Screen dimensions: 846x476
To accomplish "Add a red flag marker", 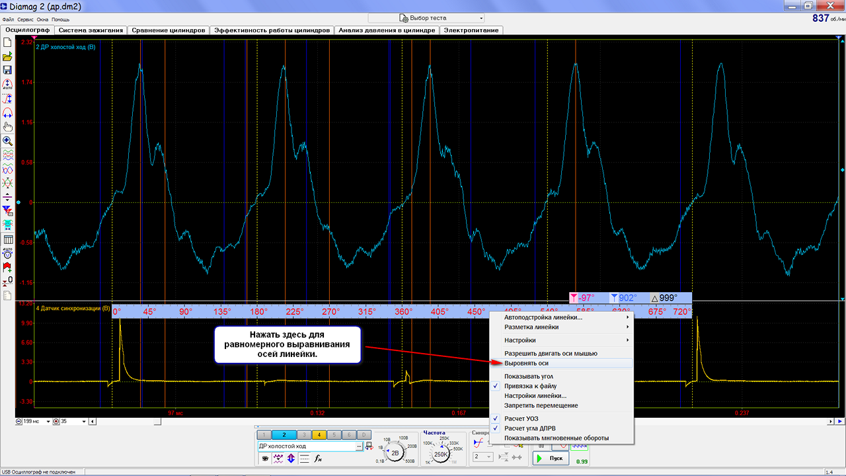I will [x=7, y=267].
